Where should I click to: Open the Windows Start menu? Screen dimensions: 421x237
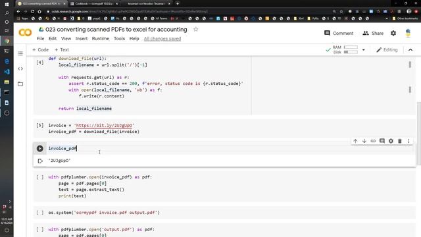7,4
